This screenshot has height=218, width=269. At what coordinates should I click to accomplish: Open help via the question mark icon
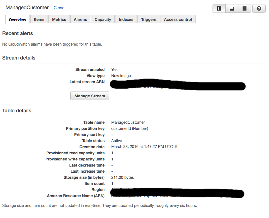[259, 8]
